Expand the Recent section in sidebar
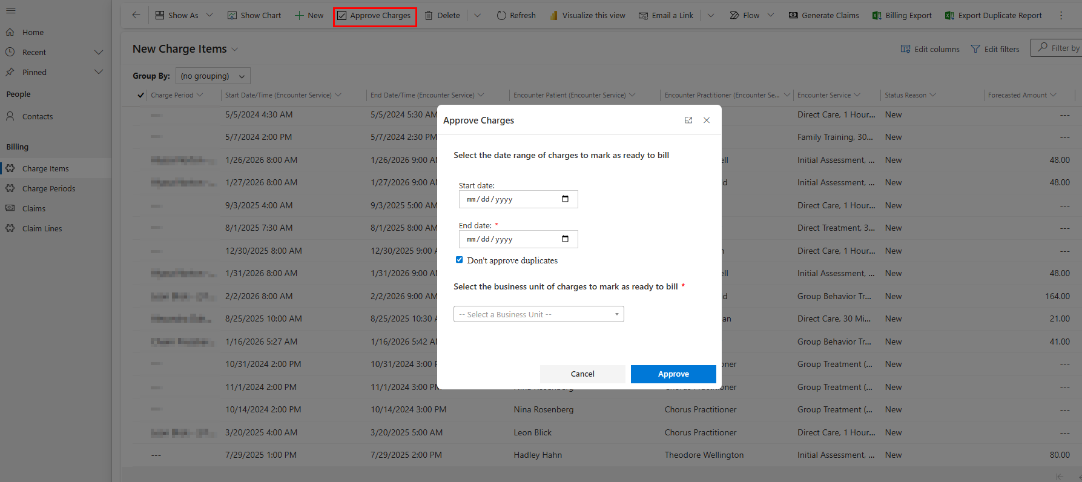This screenshot has height=482, width=1082. [x=99, y=52]
